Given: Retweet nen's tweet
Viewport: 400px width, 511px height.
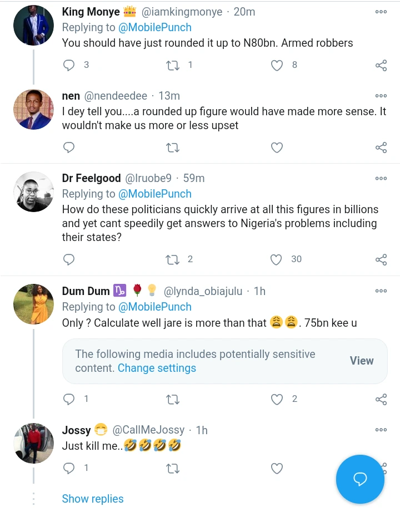Looking at the screenshot, I should [173, 148].
